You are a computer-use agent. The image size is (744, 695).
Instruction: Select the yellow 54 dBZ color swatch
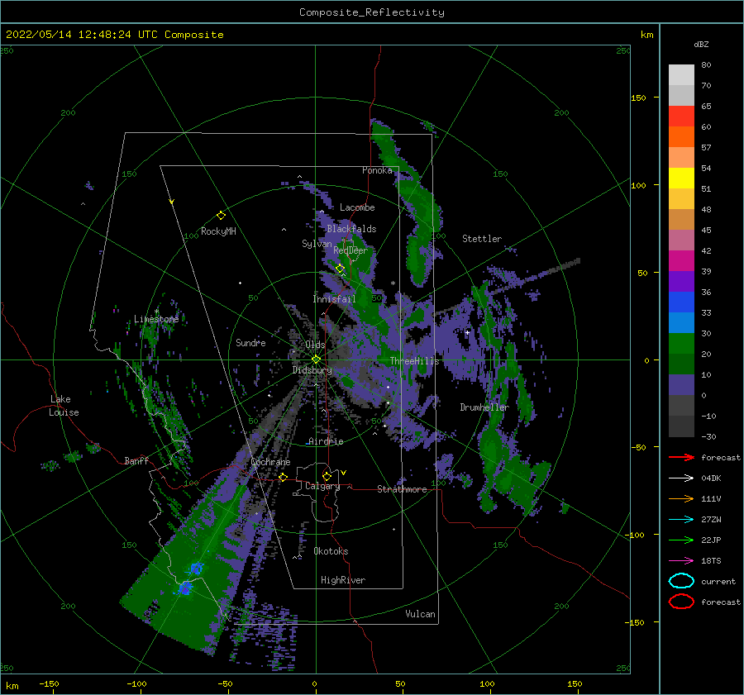[x=681, y=178]
